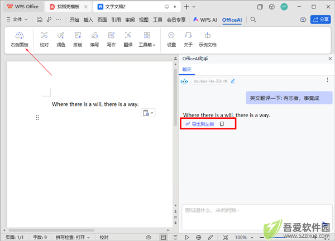Open the chat panel three-dot menu
335x241 pixels.
pyautogui.click(x=327, y=80)
